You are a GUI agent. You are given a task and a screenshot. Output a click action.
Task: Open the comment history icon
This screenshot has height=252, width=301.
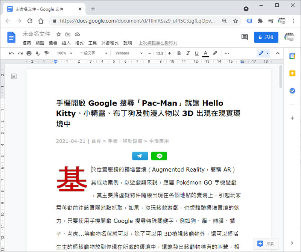pos(245,37)
